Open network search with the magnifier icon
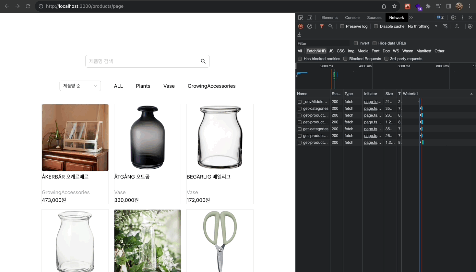This screenshot has width=476, height=272. click(330, 26)
